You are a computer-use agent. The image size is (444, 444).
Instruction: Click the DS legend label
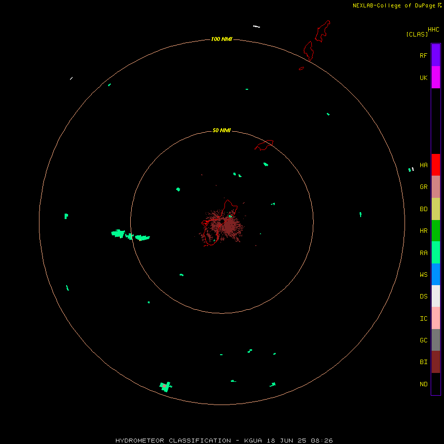[423, 296]
